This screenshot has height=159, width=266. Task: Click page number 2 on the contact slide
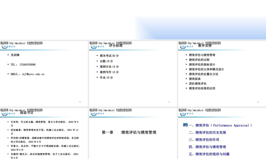click(80, 102)
